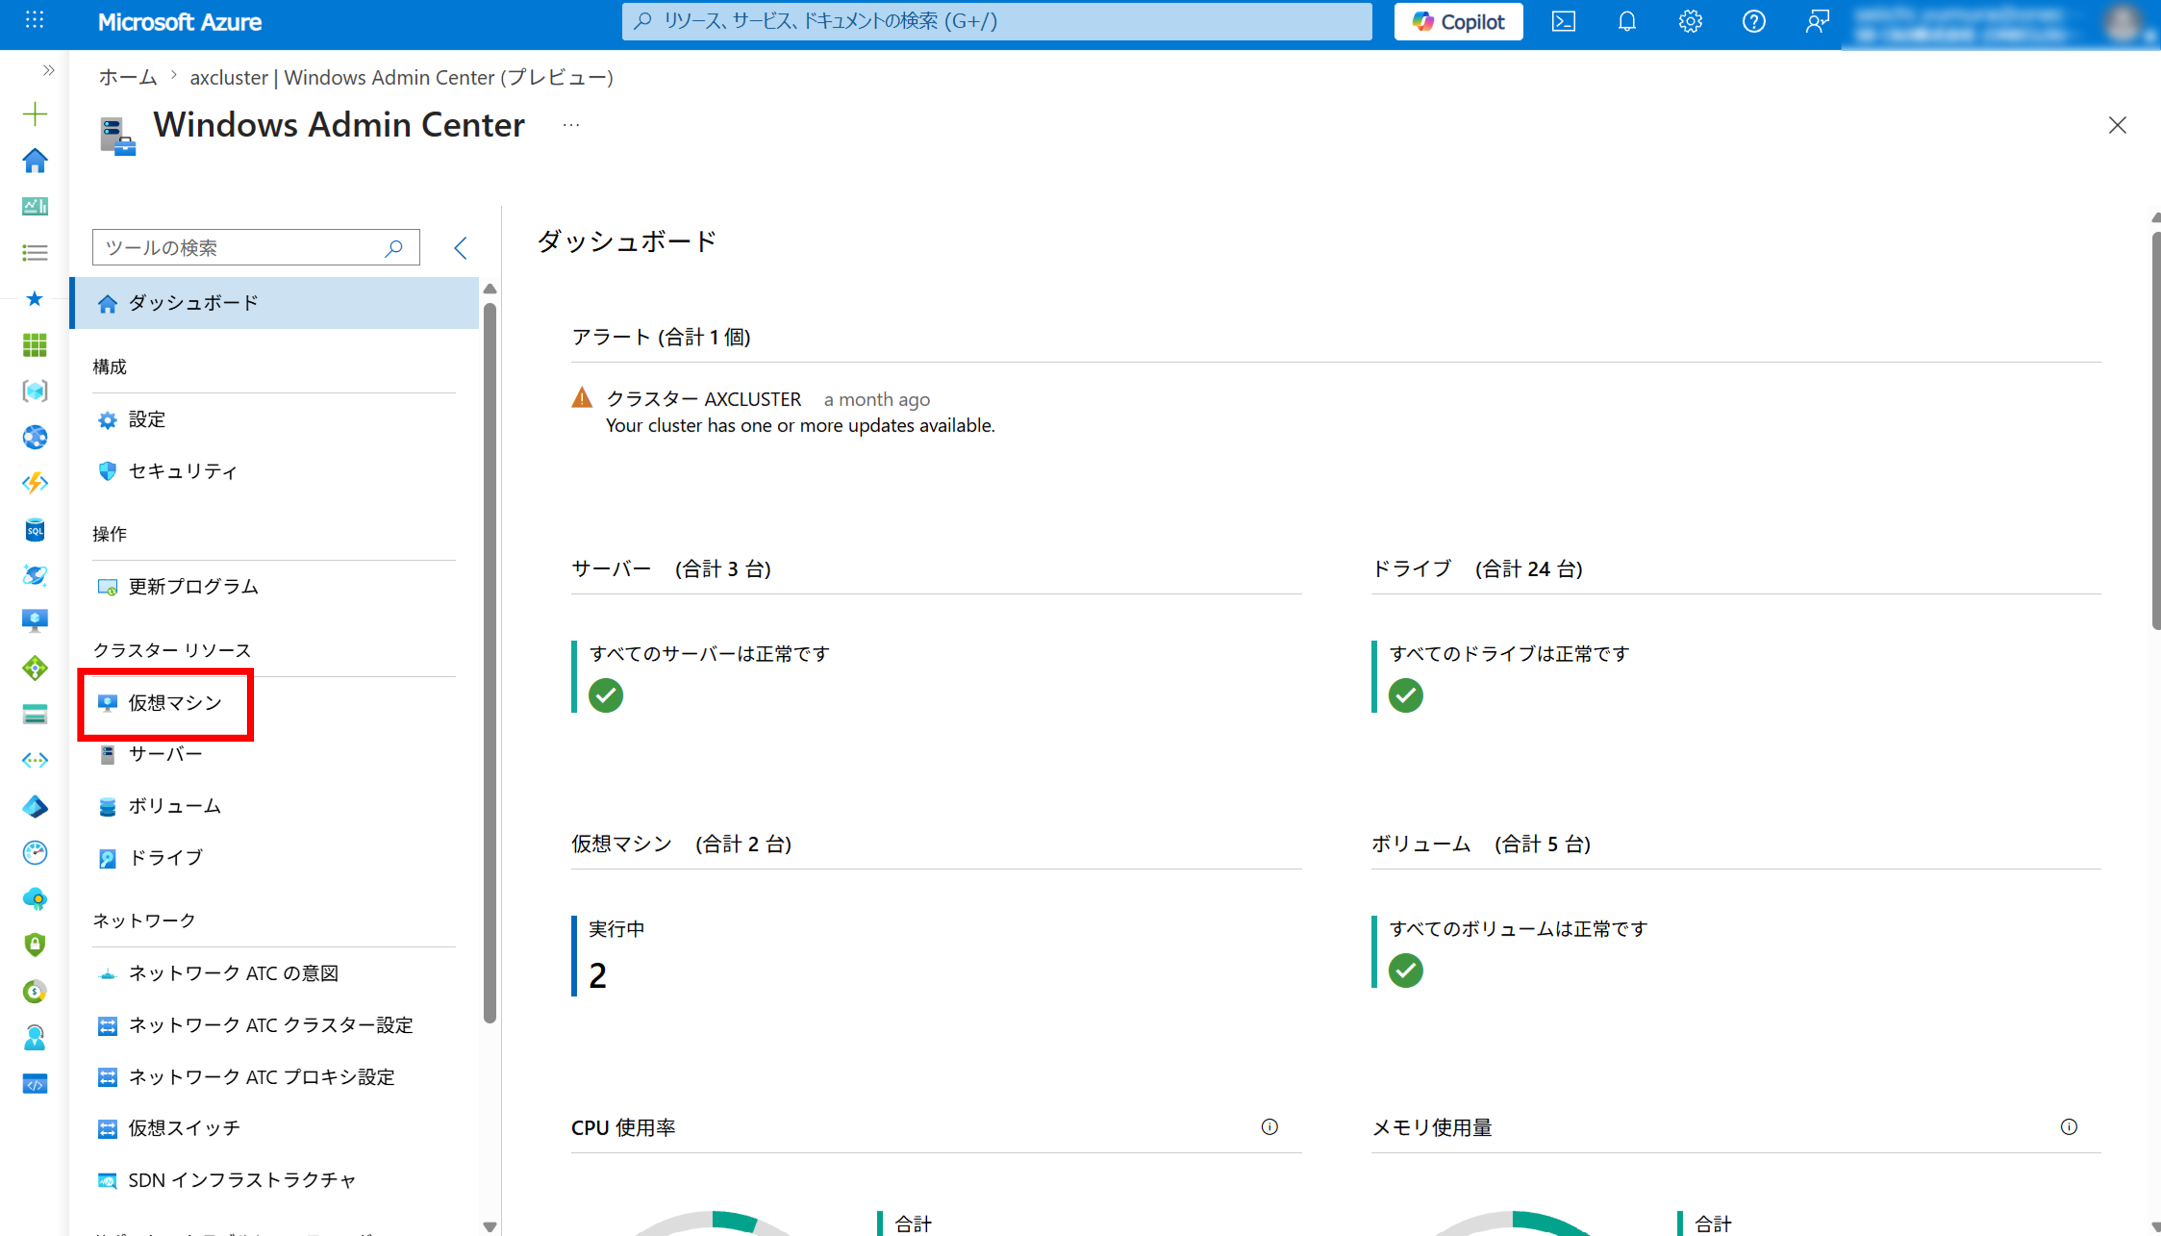Image resolution: width=2161 pixels, height=1236 pixels.
Task: Click the すべてのサーバーは正常です status text
Action: click(x=710, y=654)
